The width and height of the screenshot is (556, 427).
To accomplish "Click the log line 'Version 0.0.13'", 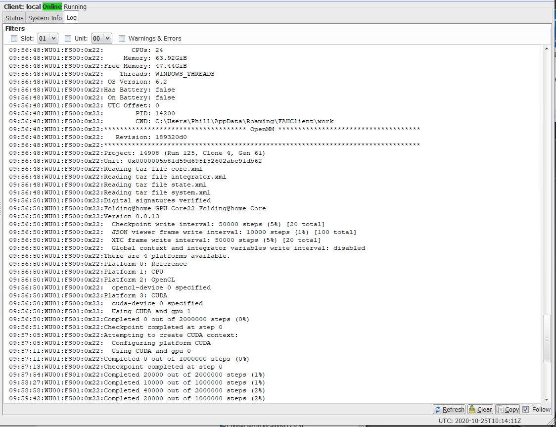I will point(84,216).
